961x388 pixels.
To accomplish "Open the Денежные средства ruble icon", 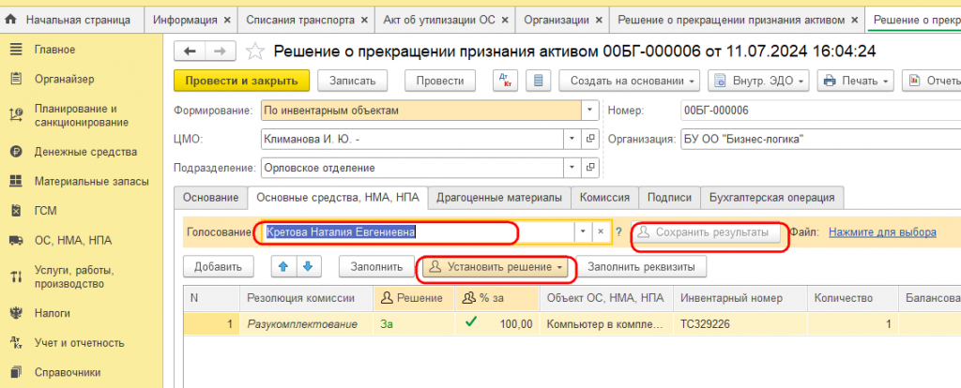I will pos(17,152).
